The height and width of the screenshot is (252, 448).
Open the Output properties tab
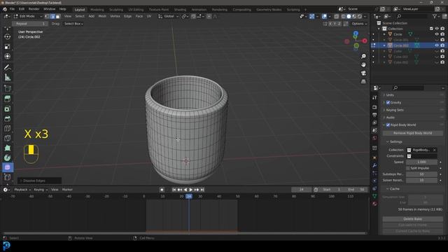[374, 115]
